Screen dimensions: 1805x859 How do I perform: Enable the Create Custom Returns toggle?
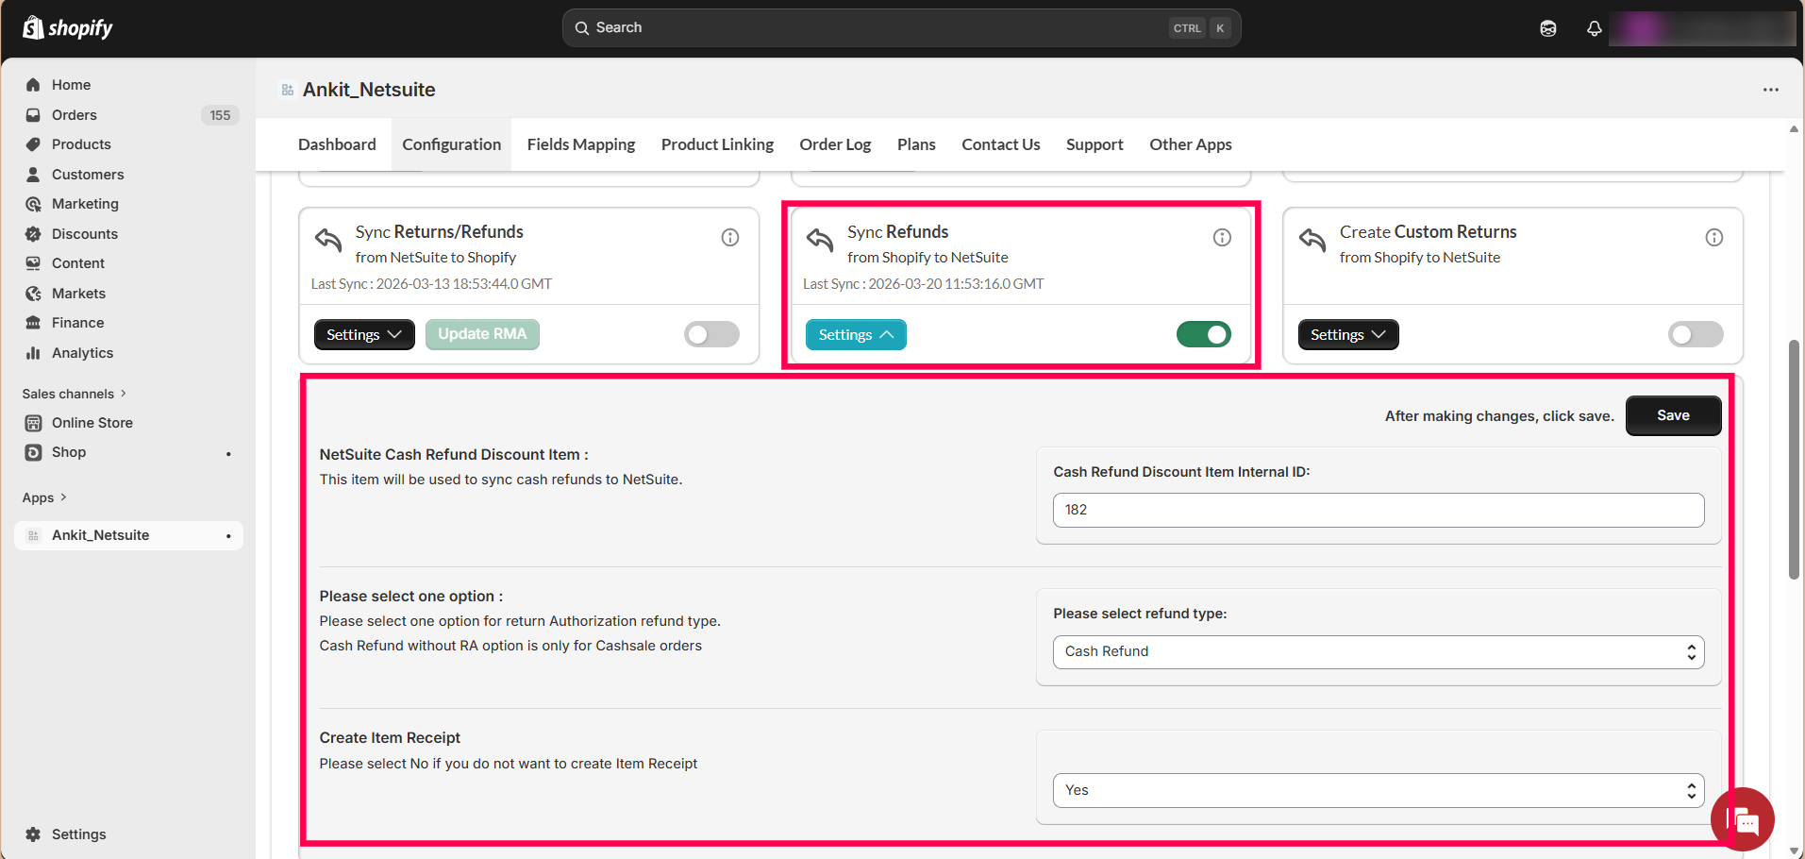pyautogui.click(x=1695, y=334)
